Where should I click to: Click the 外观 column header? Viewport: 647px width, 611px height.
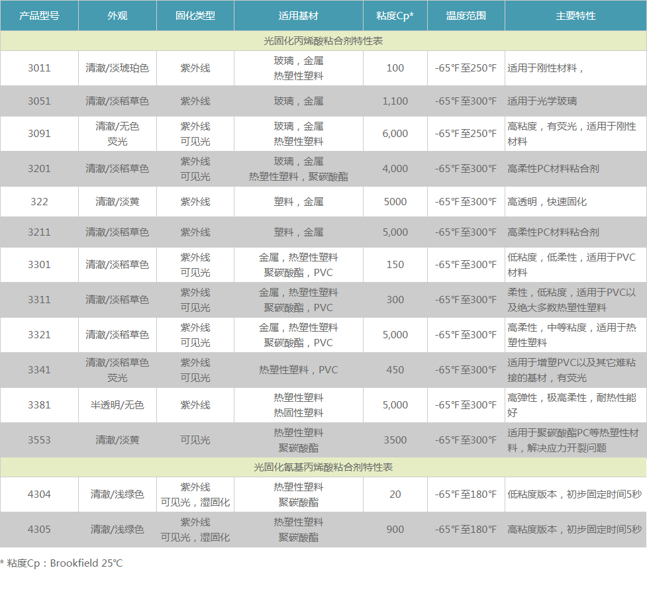point(117,15)
